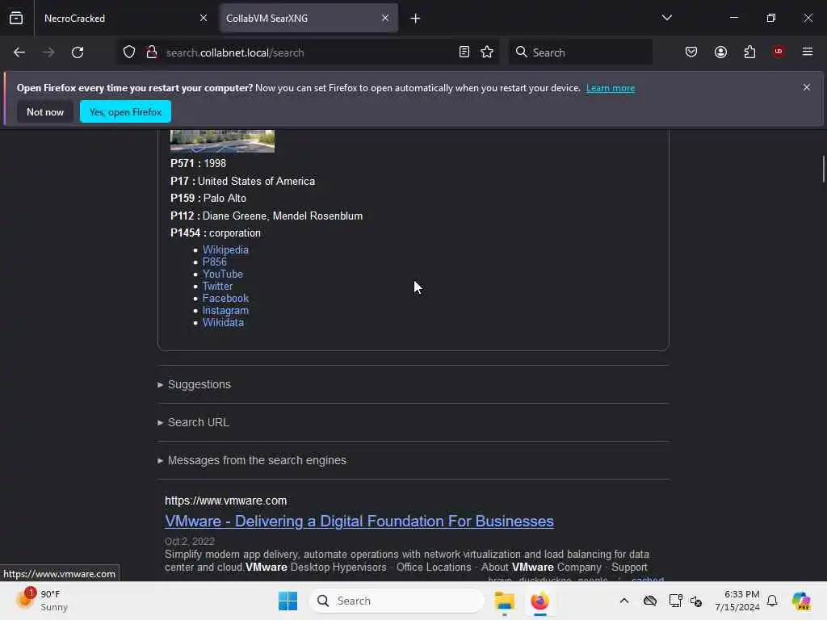This screenshot has width=827, height=620.
Task: Click the search magnifier icon in toolbar
Action: 521,52
